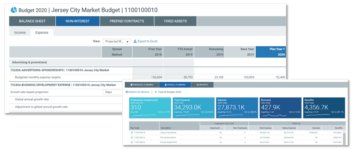Click the Bonuses 427.9K card
Screen dimensions: 354x149
280,108
